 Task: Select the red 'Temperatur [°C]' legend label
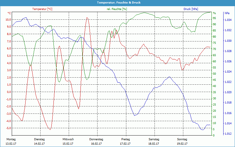pos(42,9)
